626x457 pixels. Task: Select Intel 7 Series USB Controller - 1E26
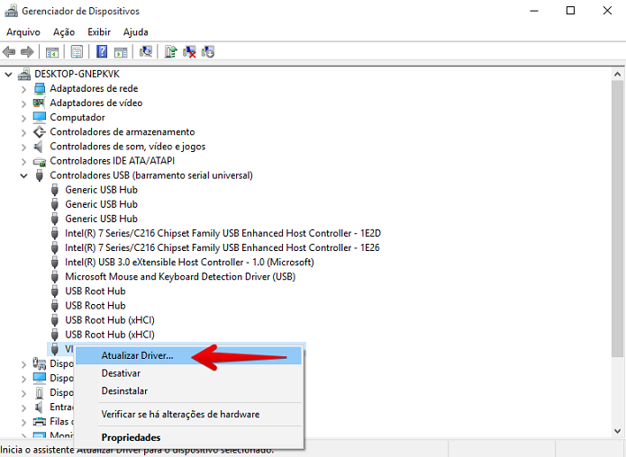(x=222, y=247)
